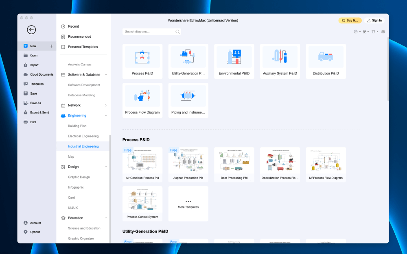This screenshot has width=407, height=254.
Task: Click the Buy Now button
Action: [350, 20]
